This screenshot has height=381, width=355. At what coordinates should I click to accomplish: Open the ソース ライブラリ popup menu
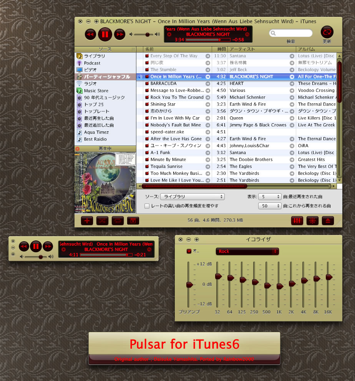click(192, 197)
